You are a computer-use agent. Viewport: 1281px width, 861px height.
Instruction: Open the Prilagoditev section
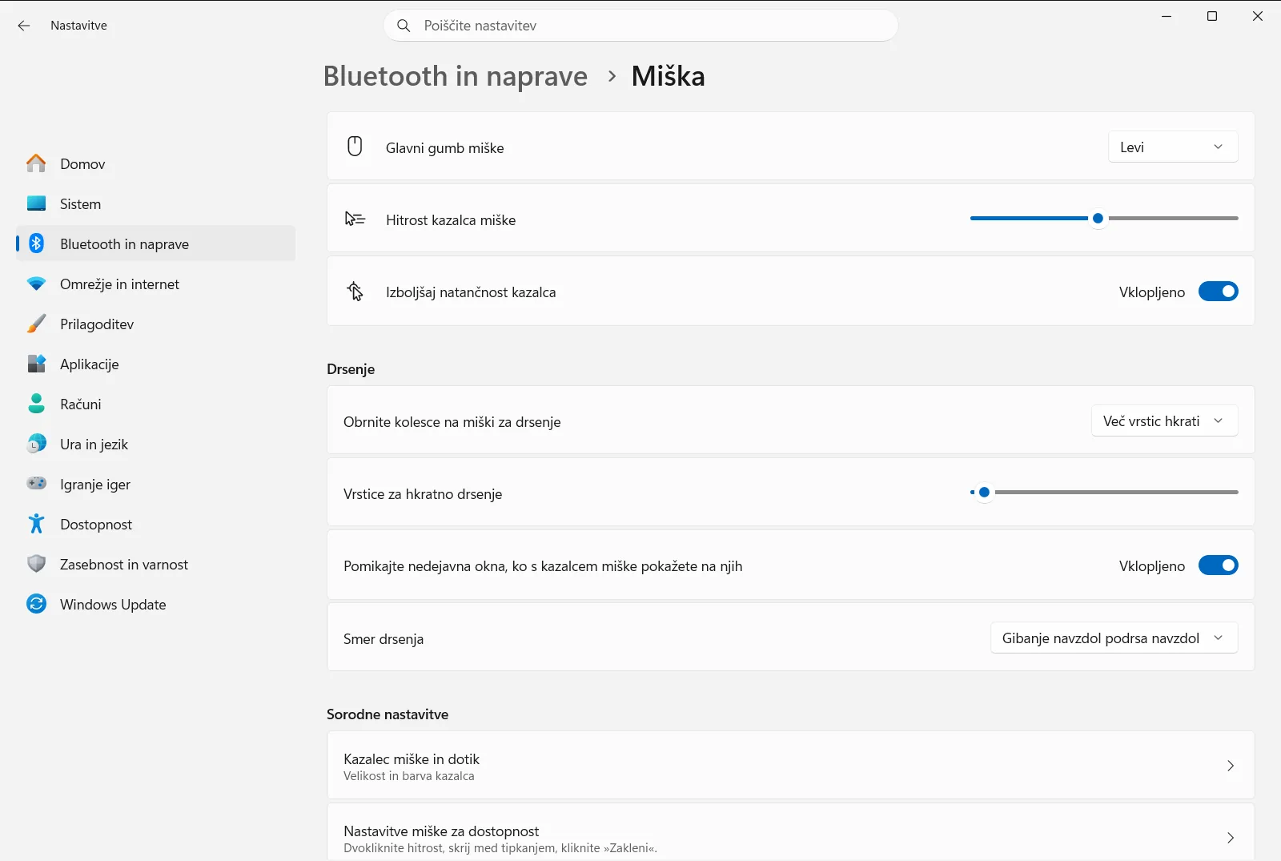click(155, 324)
